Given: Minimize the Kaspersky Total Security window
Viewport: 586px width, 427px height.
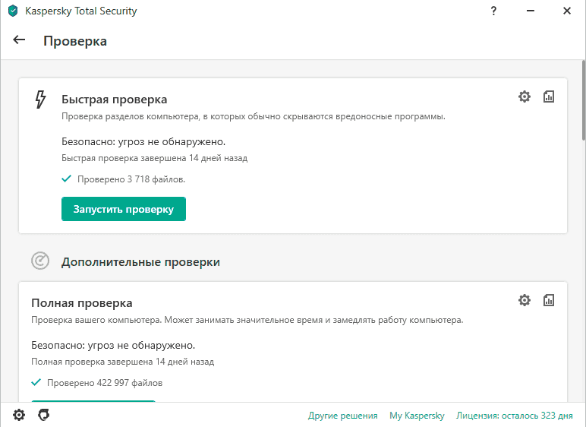Looking at the screenshot, I should point(531,11).
